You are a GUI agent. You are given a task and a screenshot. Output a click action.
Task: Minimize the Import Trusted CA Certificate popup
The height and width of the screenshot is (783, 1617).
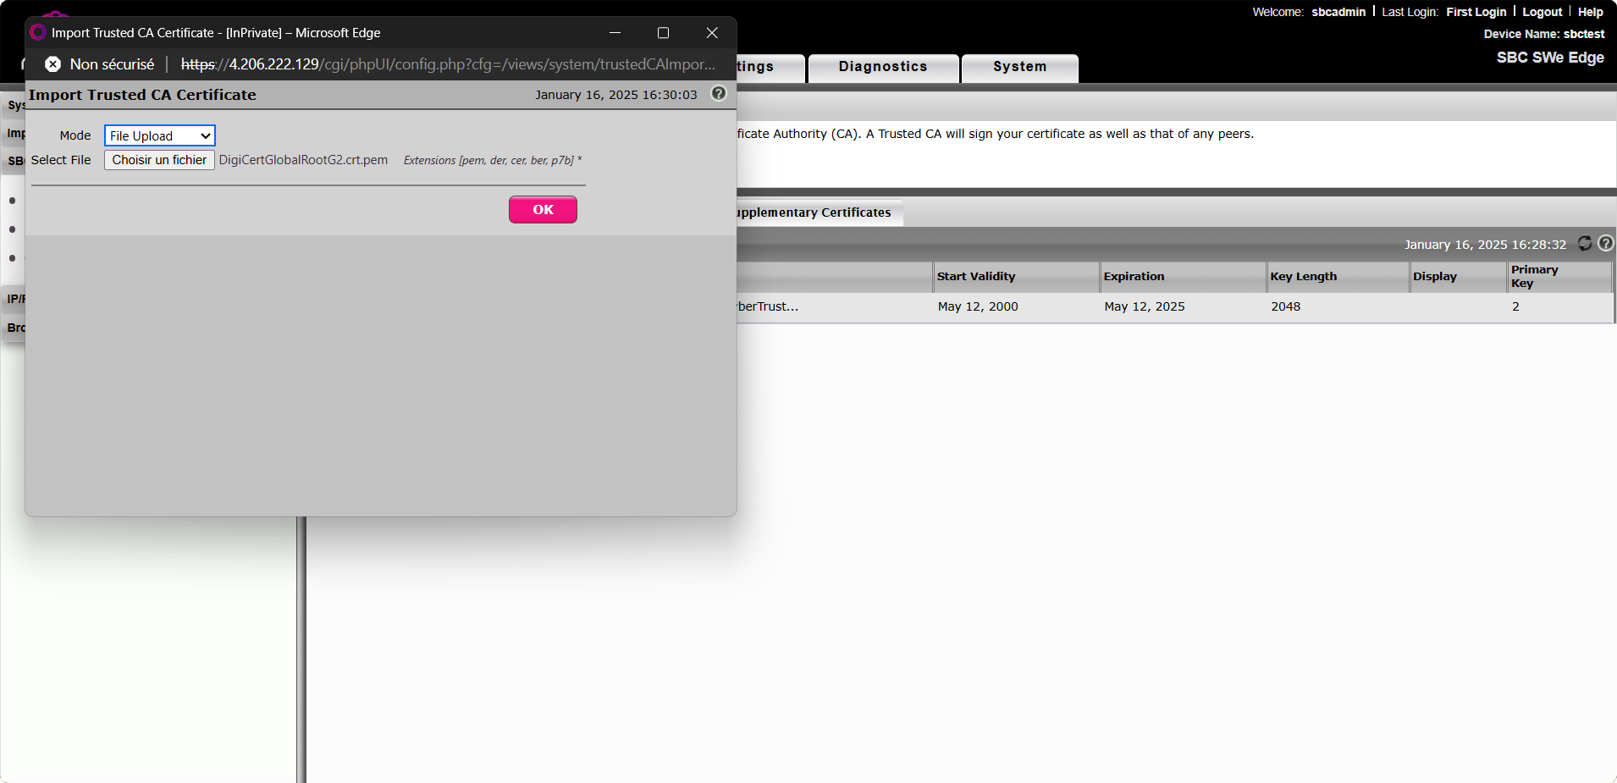[615, 33]
